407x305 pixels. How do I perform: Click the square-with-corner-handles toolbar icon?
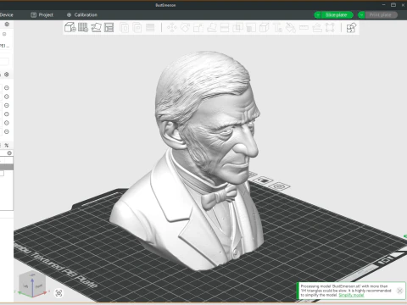coord(330,28)
